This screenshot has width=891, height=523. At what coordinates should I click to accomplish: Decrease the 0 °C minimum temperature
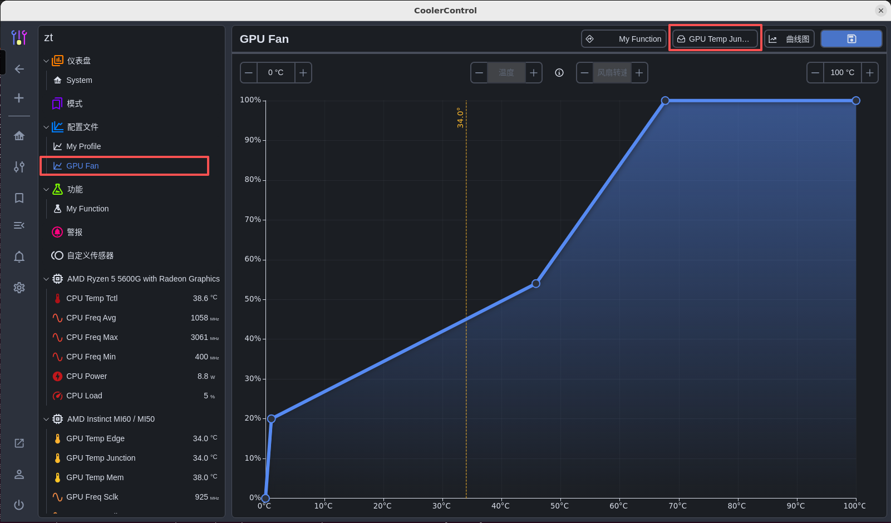tap(249, 72)
